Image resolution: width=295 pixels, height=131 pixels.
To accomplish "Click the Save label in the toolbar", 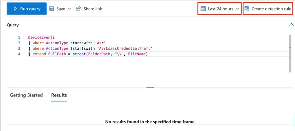I will coord(61,9).
